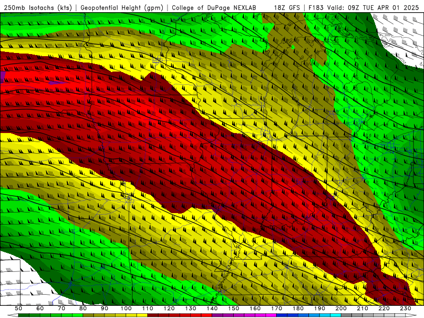Select the dark blue swatch right of 170

pos(282,315)
